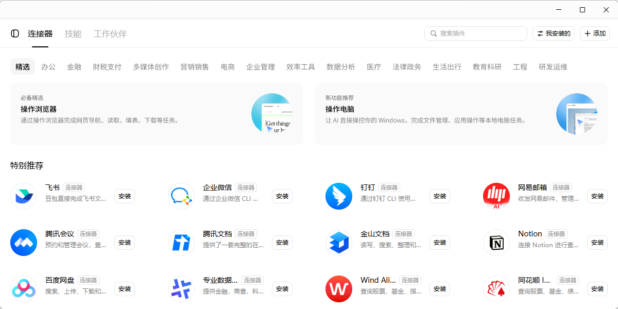Image resolution: width=618 pixels, height=309 pixels.
Task: Select the 研发运维 category
Action: point(553,67)
